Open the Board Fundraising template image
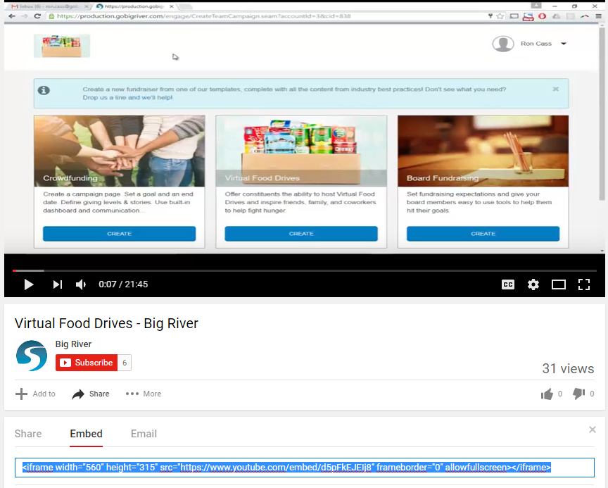 (483, 151)
